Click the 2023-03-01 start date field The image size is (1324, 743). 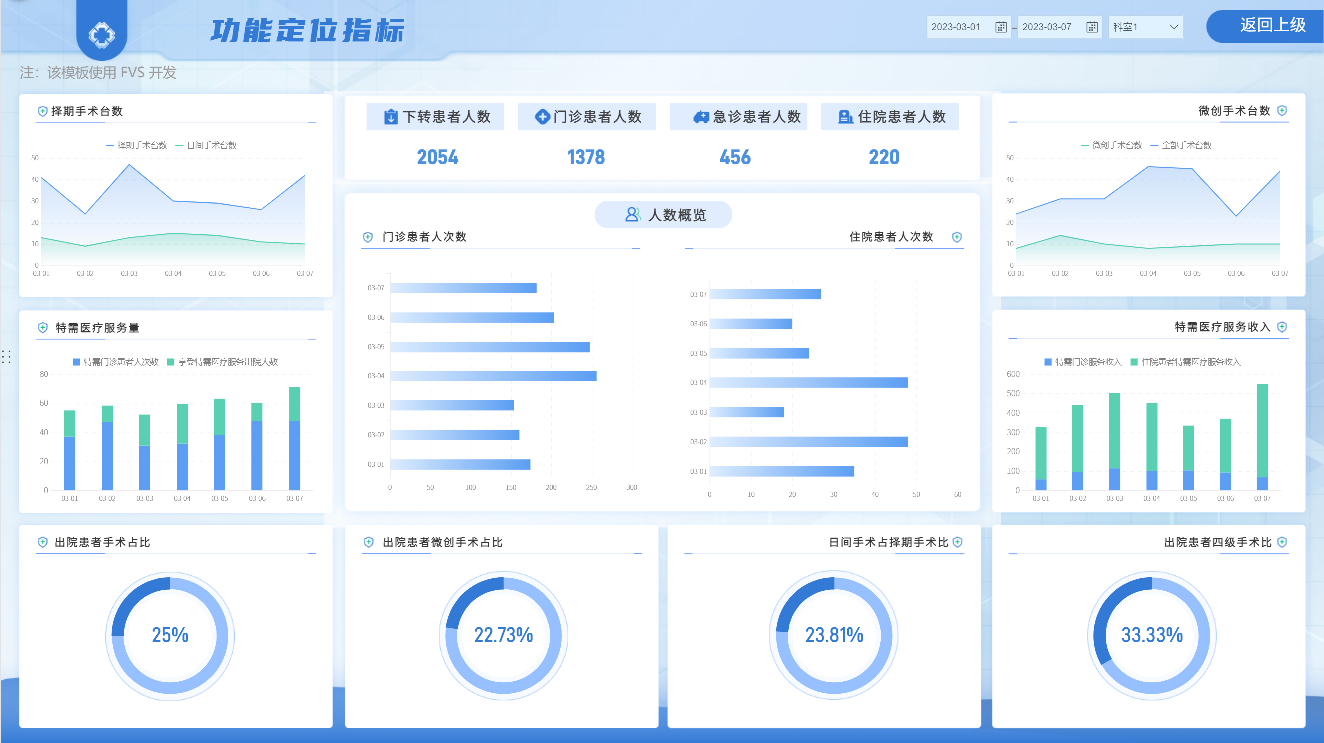coord(956,27)
